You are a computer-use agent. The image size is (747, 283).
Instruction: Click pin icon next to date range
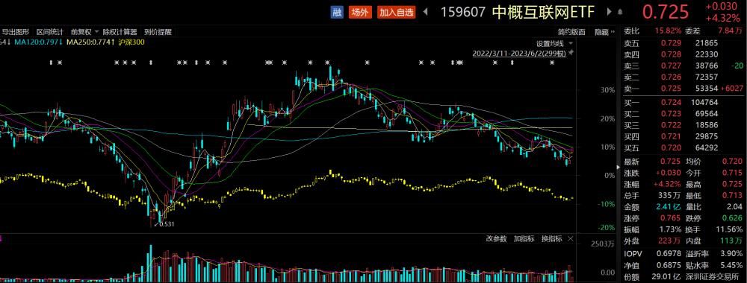pyautogui.click(x=571, y=53)
